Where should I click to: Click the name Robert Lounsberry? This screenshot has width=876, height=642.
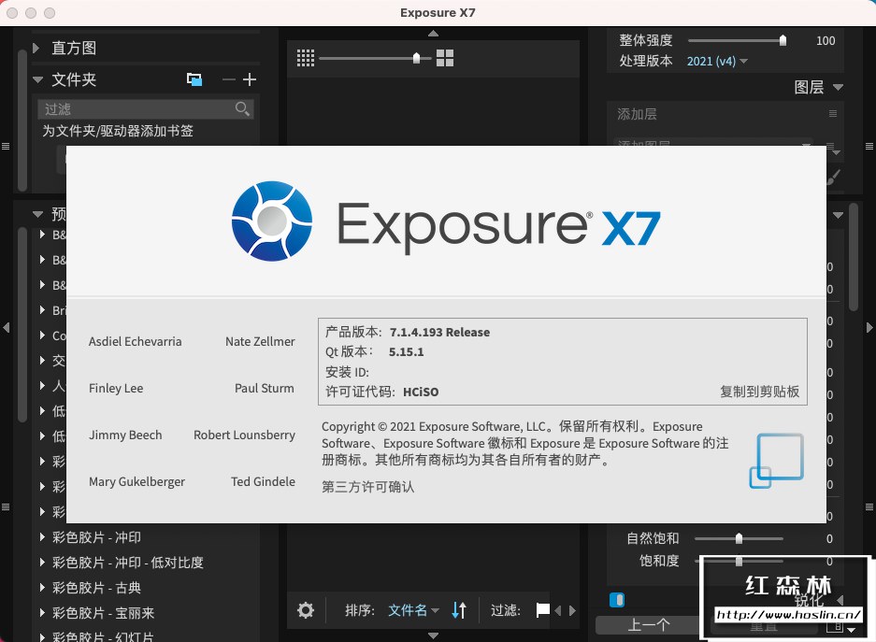(x=244, y=435)
